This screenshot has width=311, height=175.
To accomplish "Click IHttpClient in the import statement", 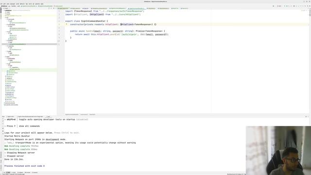I will point(96,15).
